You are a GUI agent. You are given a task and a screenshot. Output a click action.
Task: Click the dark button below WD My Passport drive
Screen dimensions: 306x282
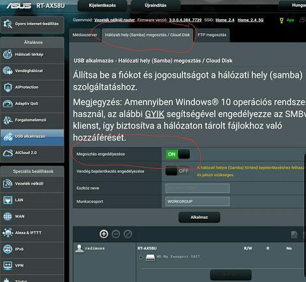(x=231, y=275)
